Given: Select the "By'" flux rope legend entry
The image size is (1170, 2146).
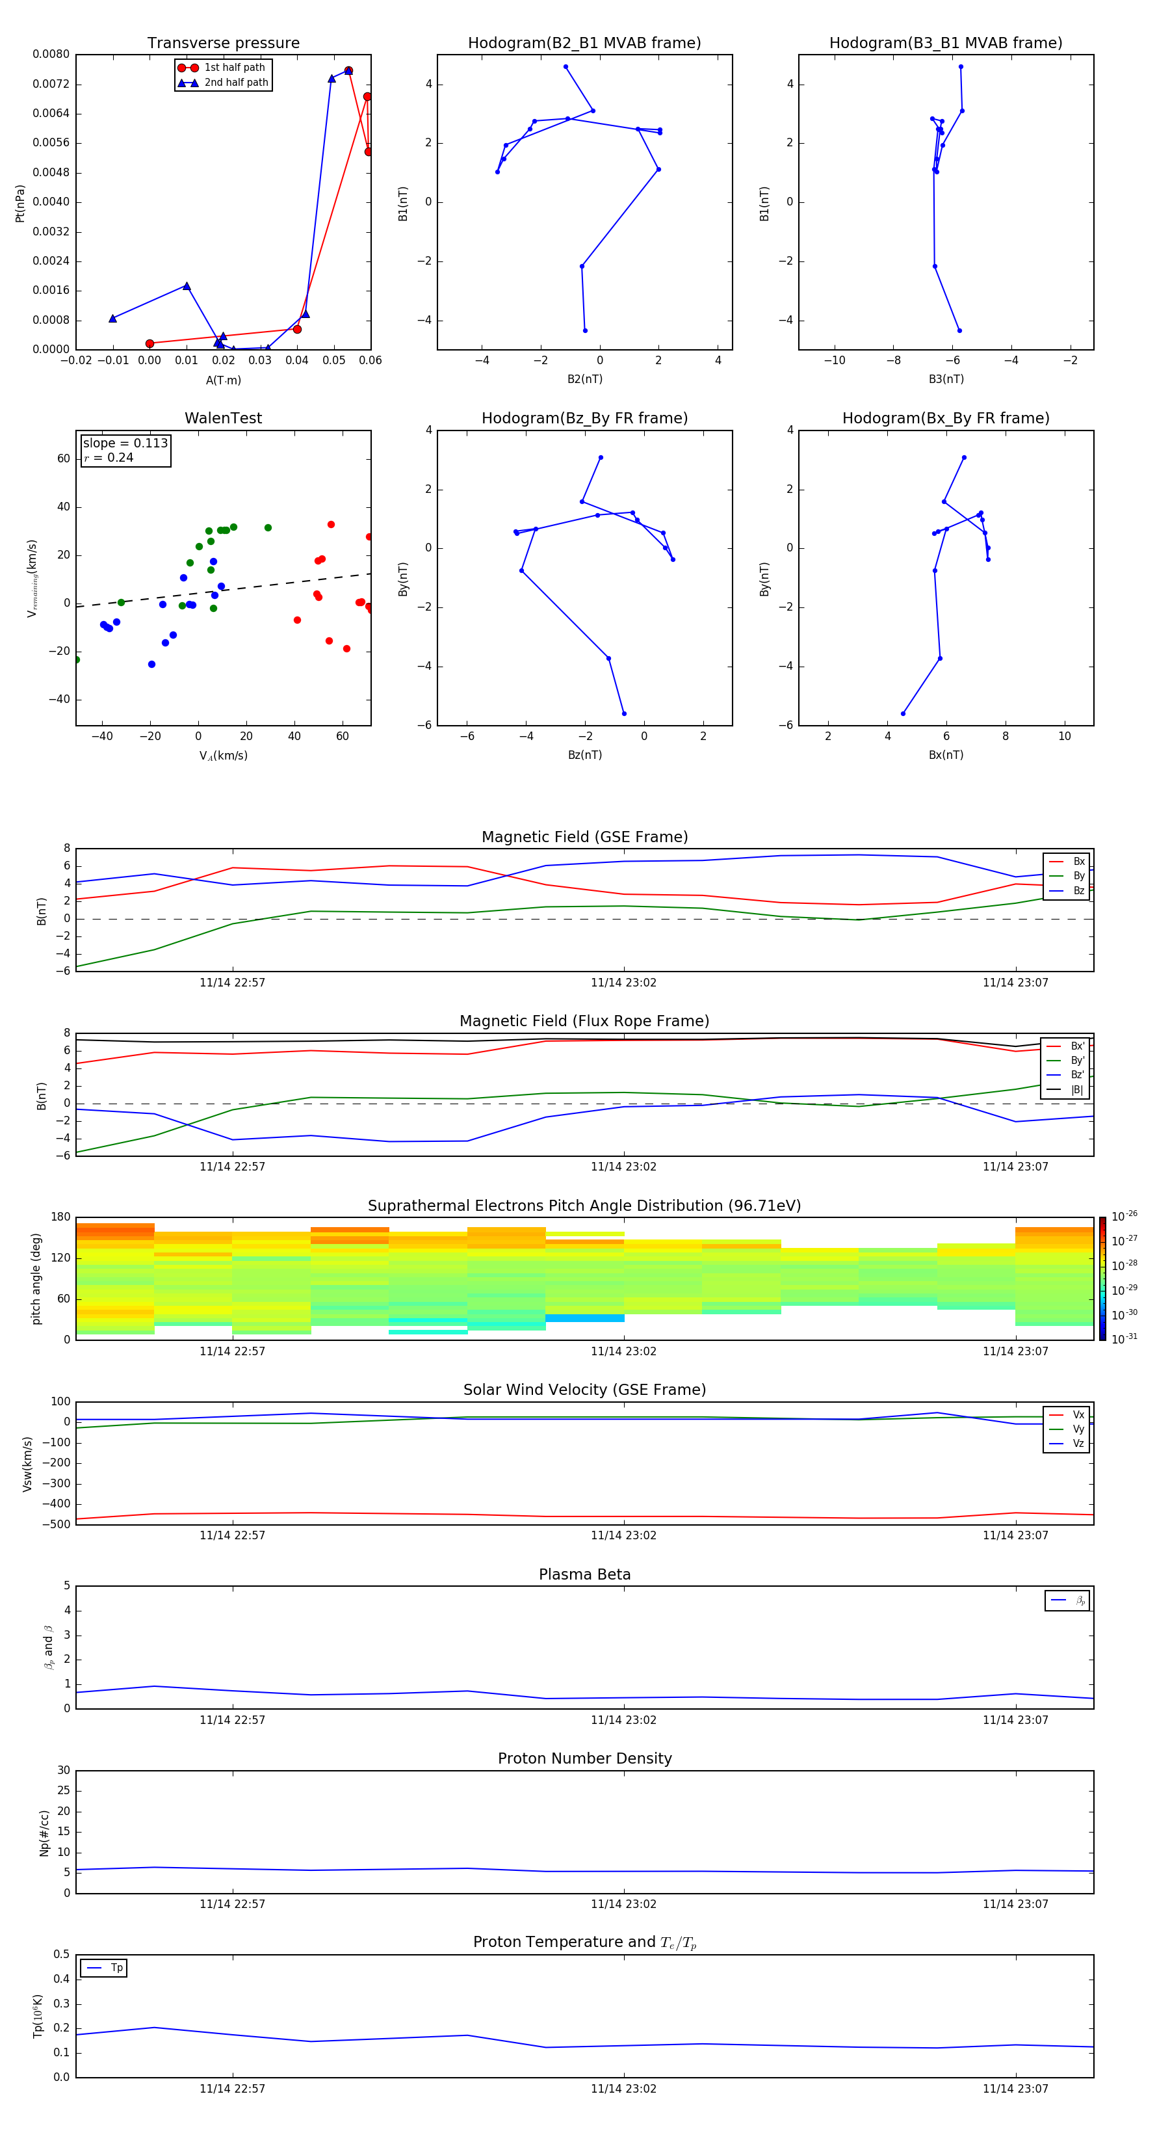Looking at the screenshot, I should pos(1066,1061).
